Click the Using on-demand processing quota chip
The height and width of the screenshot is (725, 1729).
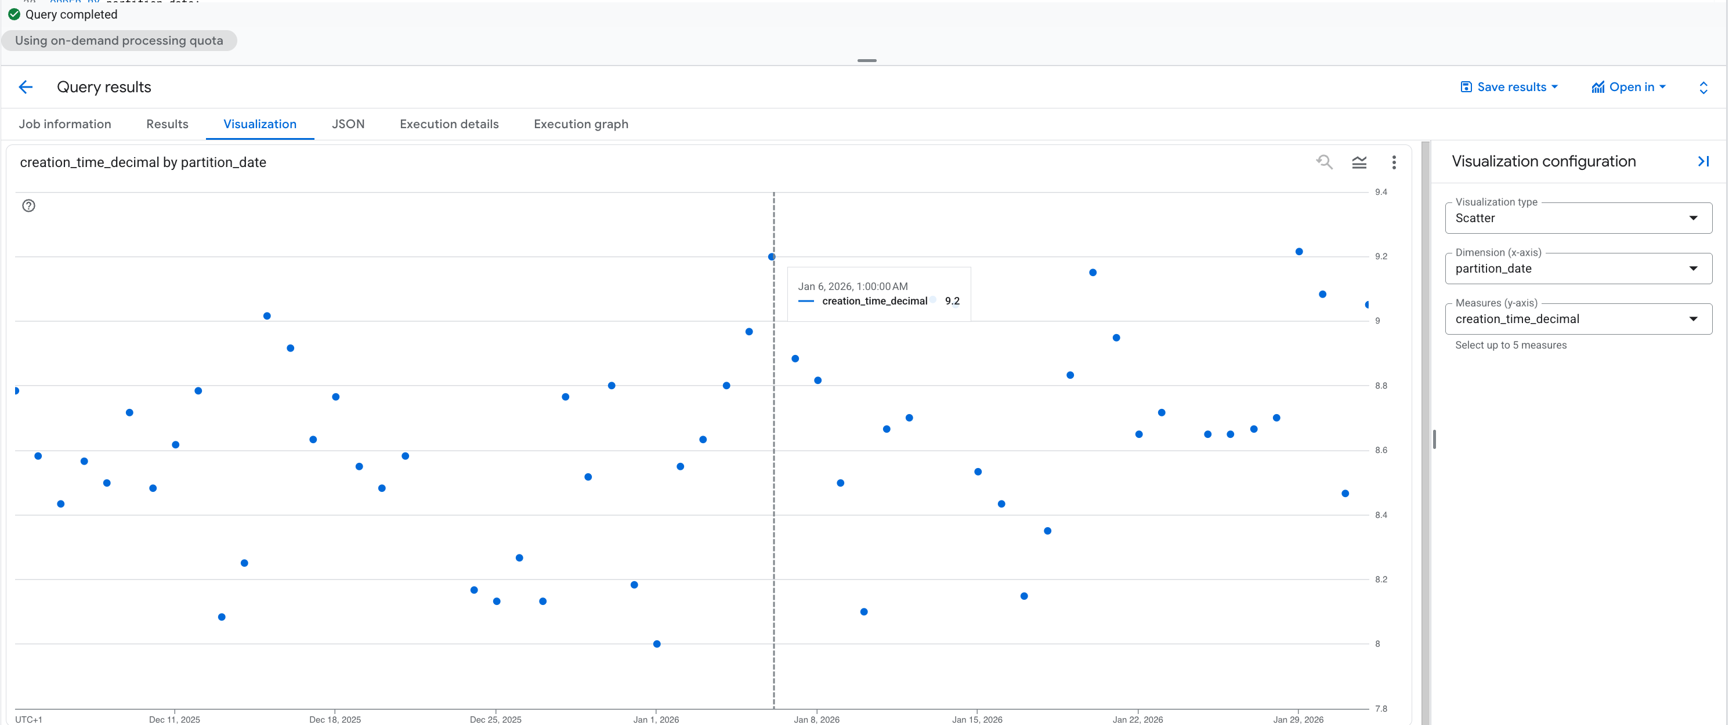[x=119, y=40]
